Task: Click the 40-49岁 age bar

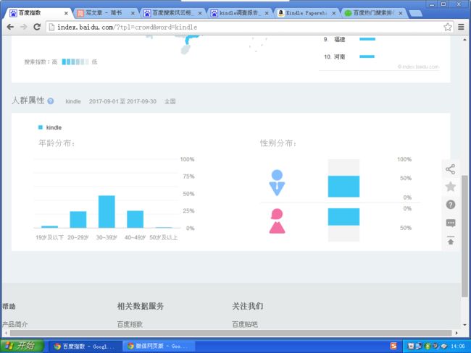Action: [136, 219]
